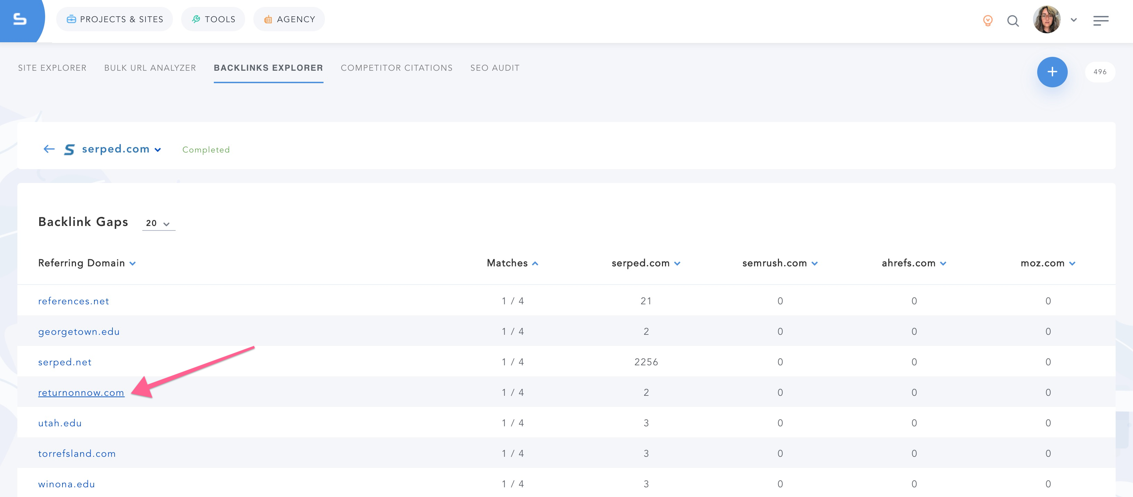Open the rows-per-page 20 dropdown

pyautogui.click(x=158, y=223)
